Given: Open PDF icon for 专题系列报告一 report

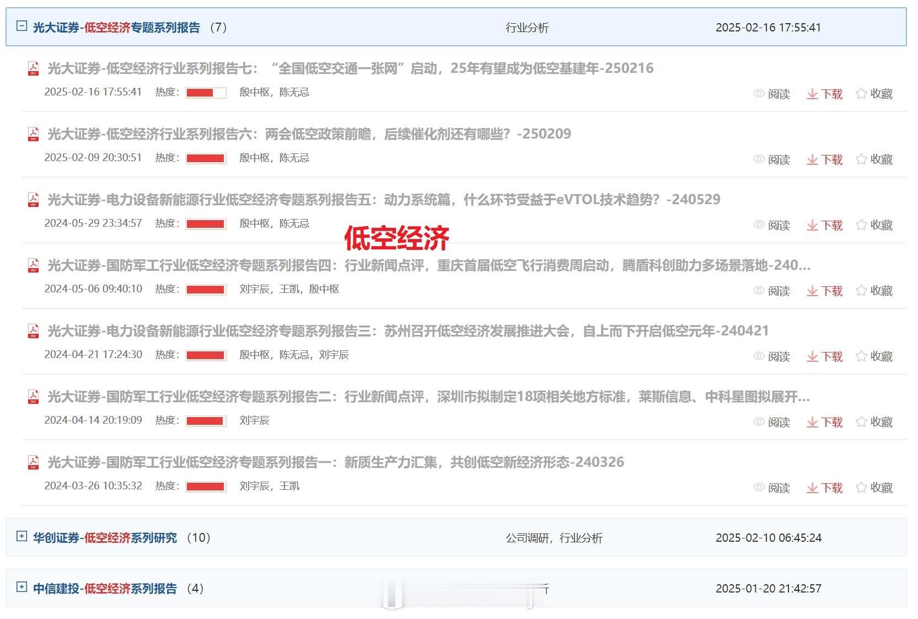Looking at the screenshot, I should [34, 462].
